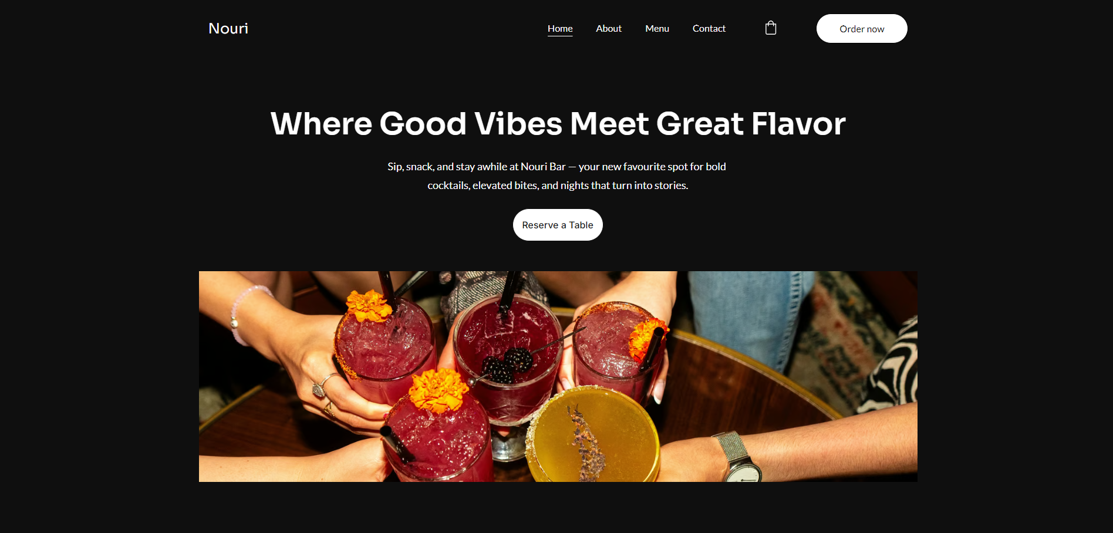The width and height of the screenshot is (1113, 533).
Task: Select Menu in the navigation bar
Action: 657,28
